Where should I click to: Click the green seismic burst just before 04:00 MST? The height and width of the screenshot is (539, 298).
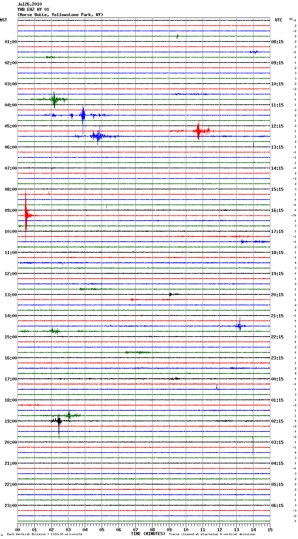tap(54, 99)
